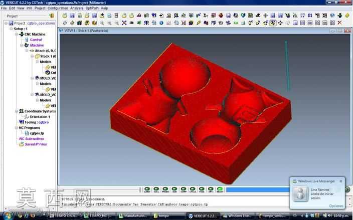Toggle the CYCLE status light

(193, 189)
